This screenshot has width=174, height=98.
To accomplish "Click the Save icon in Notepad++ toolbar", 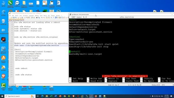I will pyautogui.click(x=14, y=17).
